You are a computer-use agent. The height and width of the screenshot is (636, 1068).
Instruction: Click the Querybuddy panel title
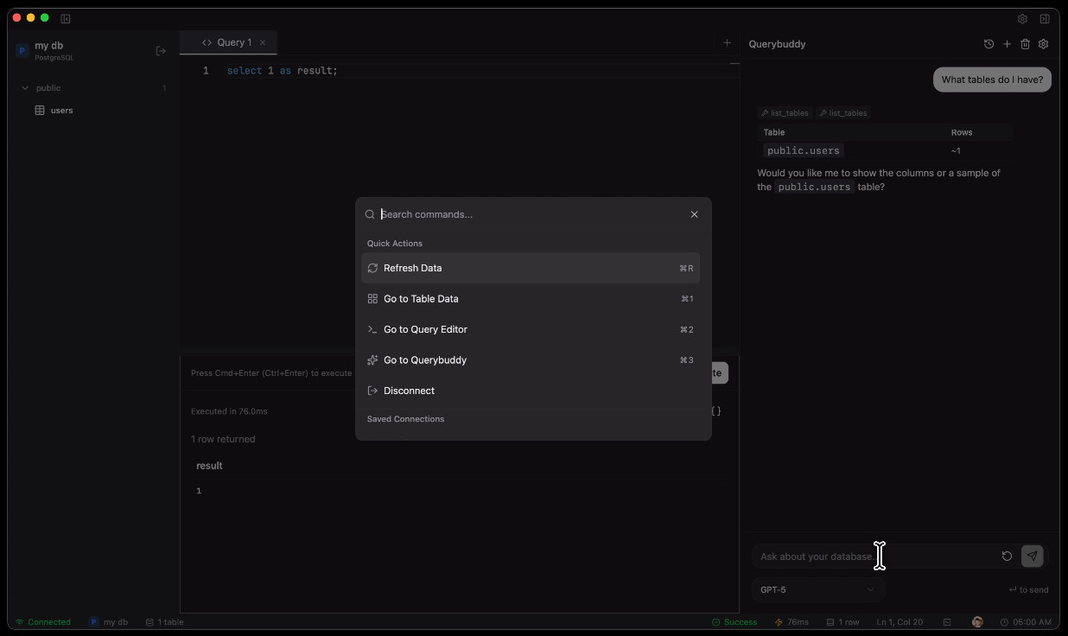(x=777, y=44)
